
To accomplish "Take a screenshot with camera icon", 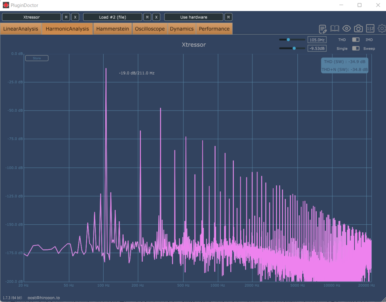I will pyautogui.click(x=358, y=29).
